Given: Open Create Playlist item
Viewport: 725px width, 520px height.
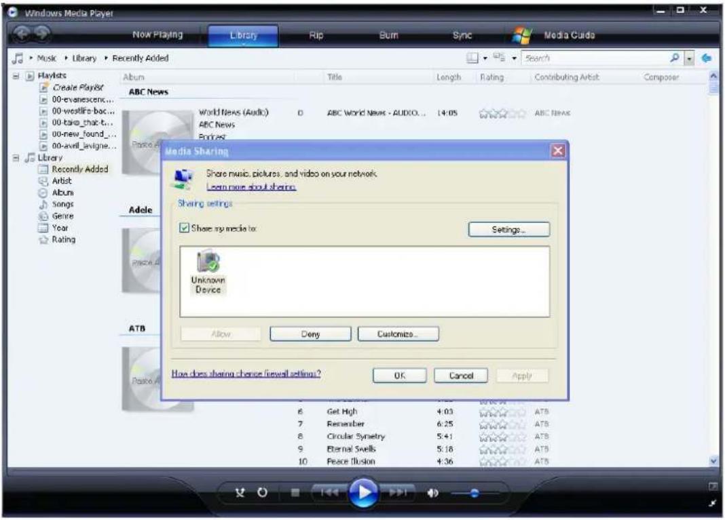Looking at the screenshot, I should coord(77,87).
